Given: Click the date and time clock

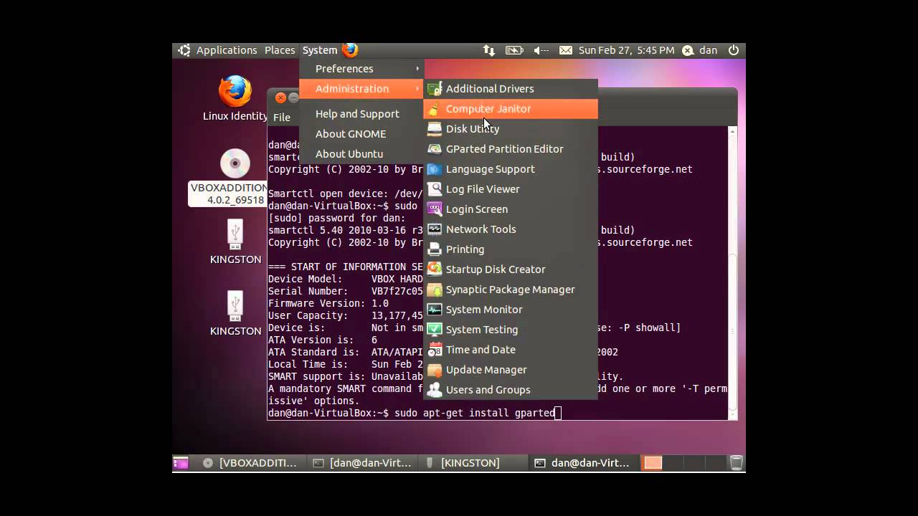Looking at the screenshot, I should point(626,50).
